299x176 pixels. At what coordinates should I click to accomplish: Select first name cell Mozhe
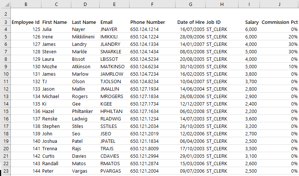(56, 66)
